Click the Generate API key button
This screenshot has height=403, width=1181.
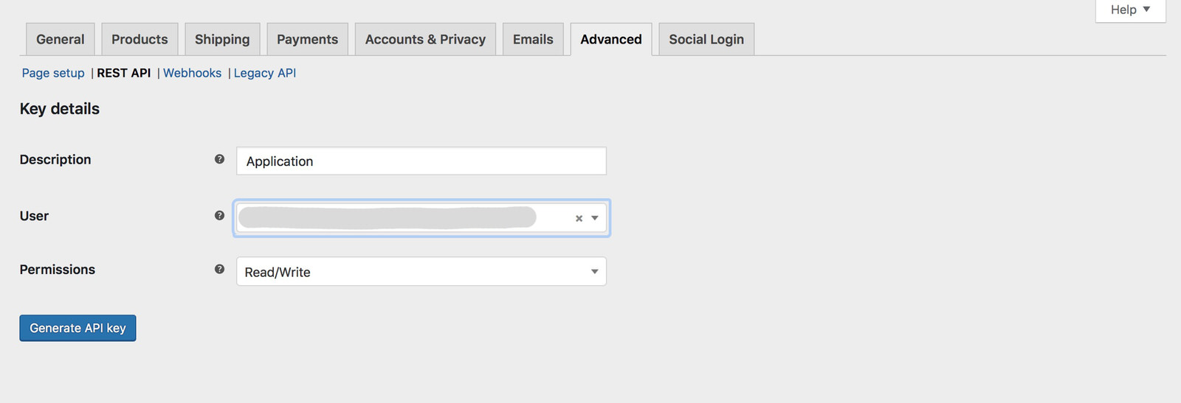coord(78,329)
